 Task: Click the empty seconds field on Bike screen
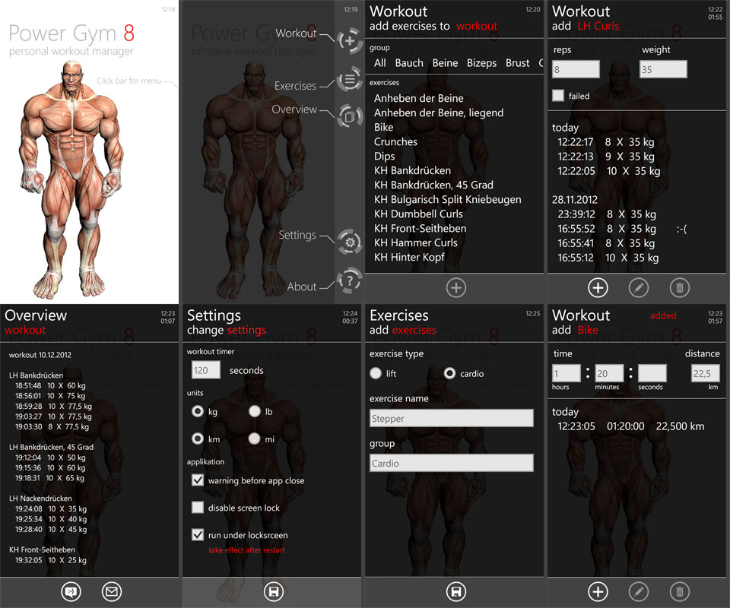[652, 373]
